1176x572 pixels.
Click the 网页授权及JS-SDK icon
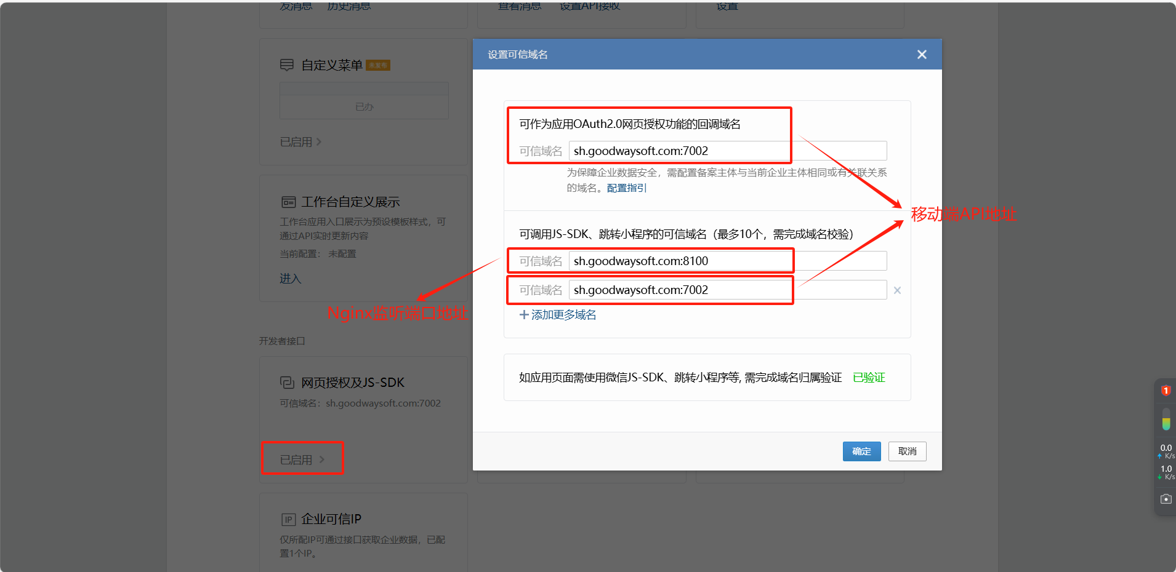tap(287, 383)
